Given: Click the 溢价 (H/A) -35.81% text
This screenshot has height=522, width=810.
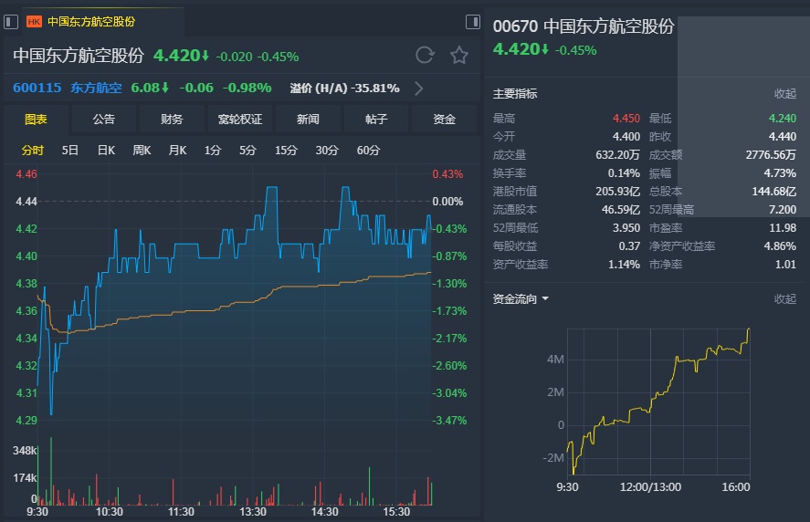Looking at the screenshot, I should pyautogui.click(x=344, y=89).
